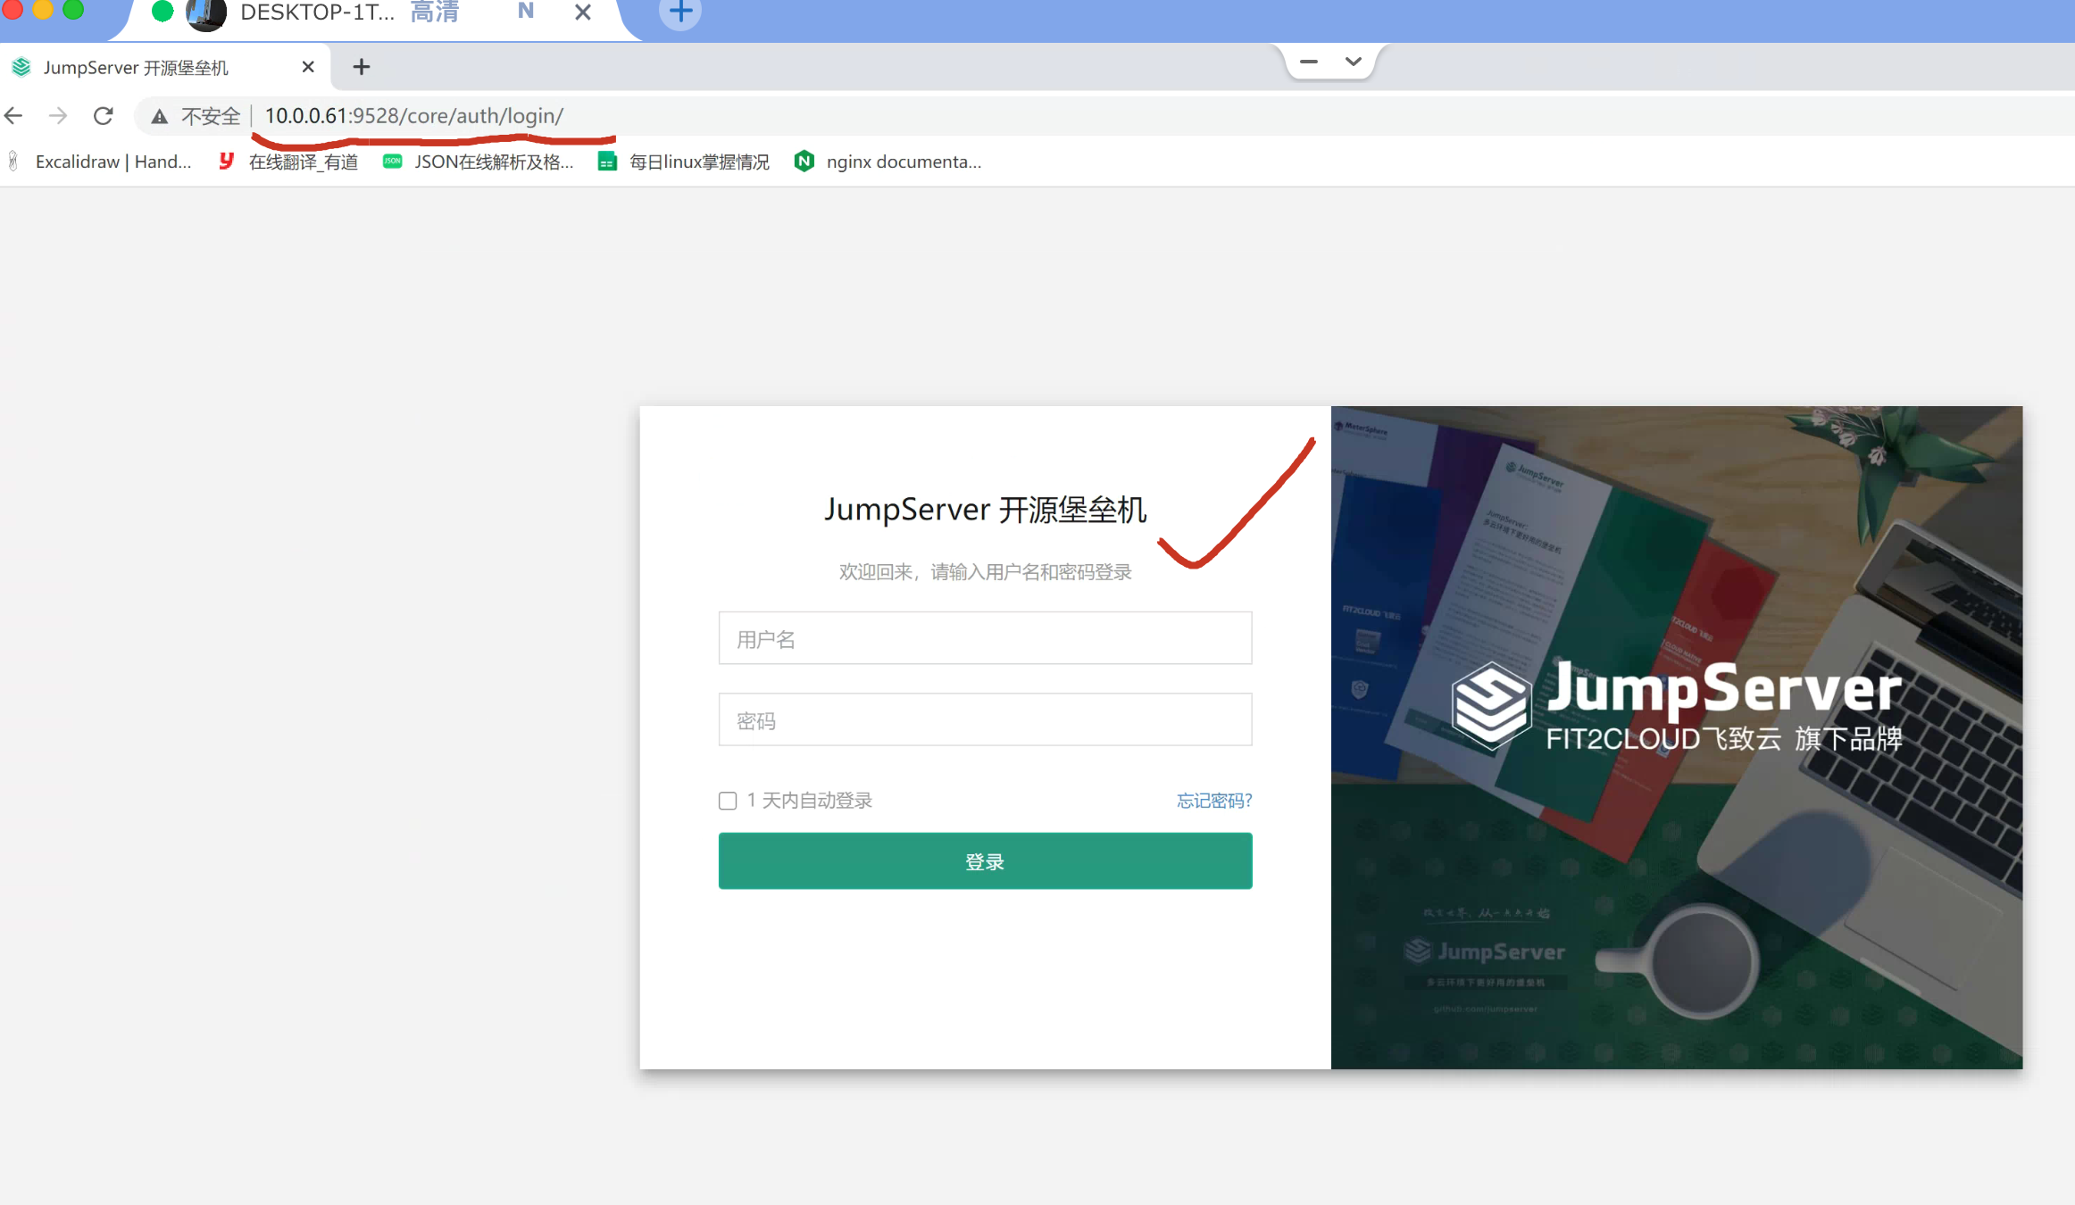Click the N icon in remote session tab
2075x1205 pixels.
pyautogui.click(x=526, y=12)
